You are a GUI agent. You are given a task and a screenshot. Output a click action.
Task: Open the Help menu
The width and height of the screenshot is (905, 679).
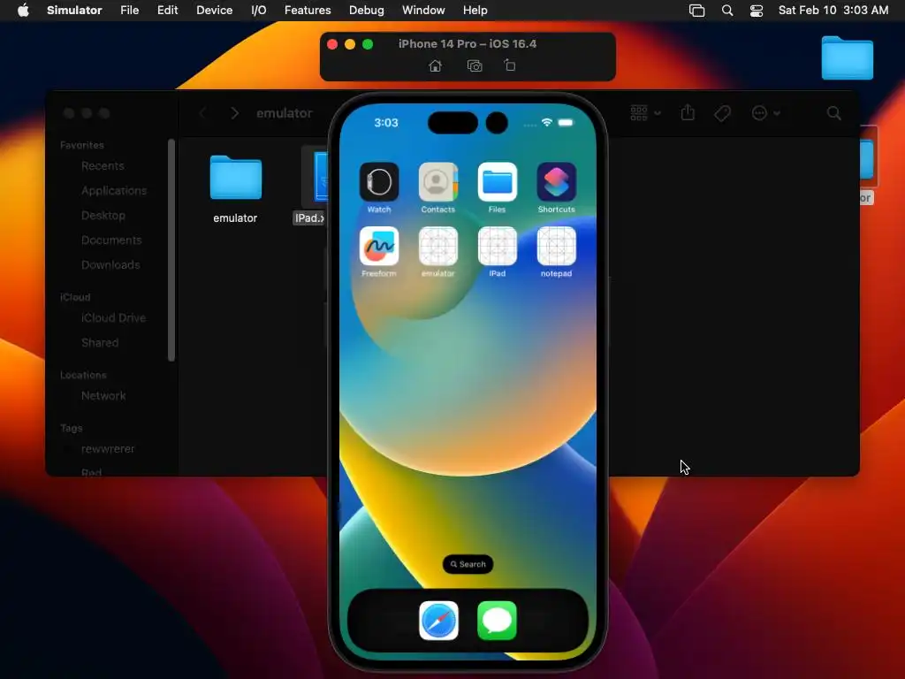pos(475,11)
